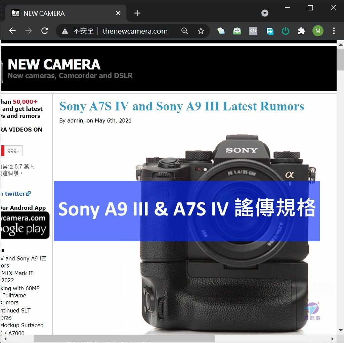
Task: Reload the current page
Action: point(45,31)
